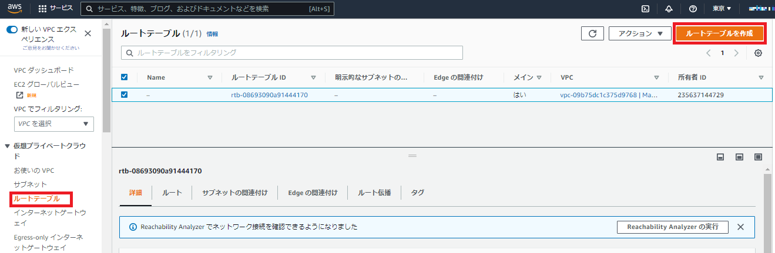The image size is (775, 253).
Task: Open the rtb-08693090a91444170 route table link
Action: point(269,95)
